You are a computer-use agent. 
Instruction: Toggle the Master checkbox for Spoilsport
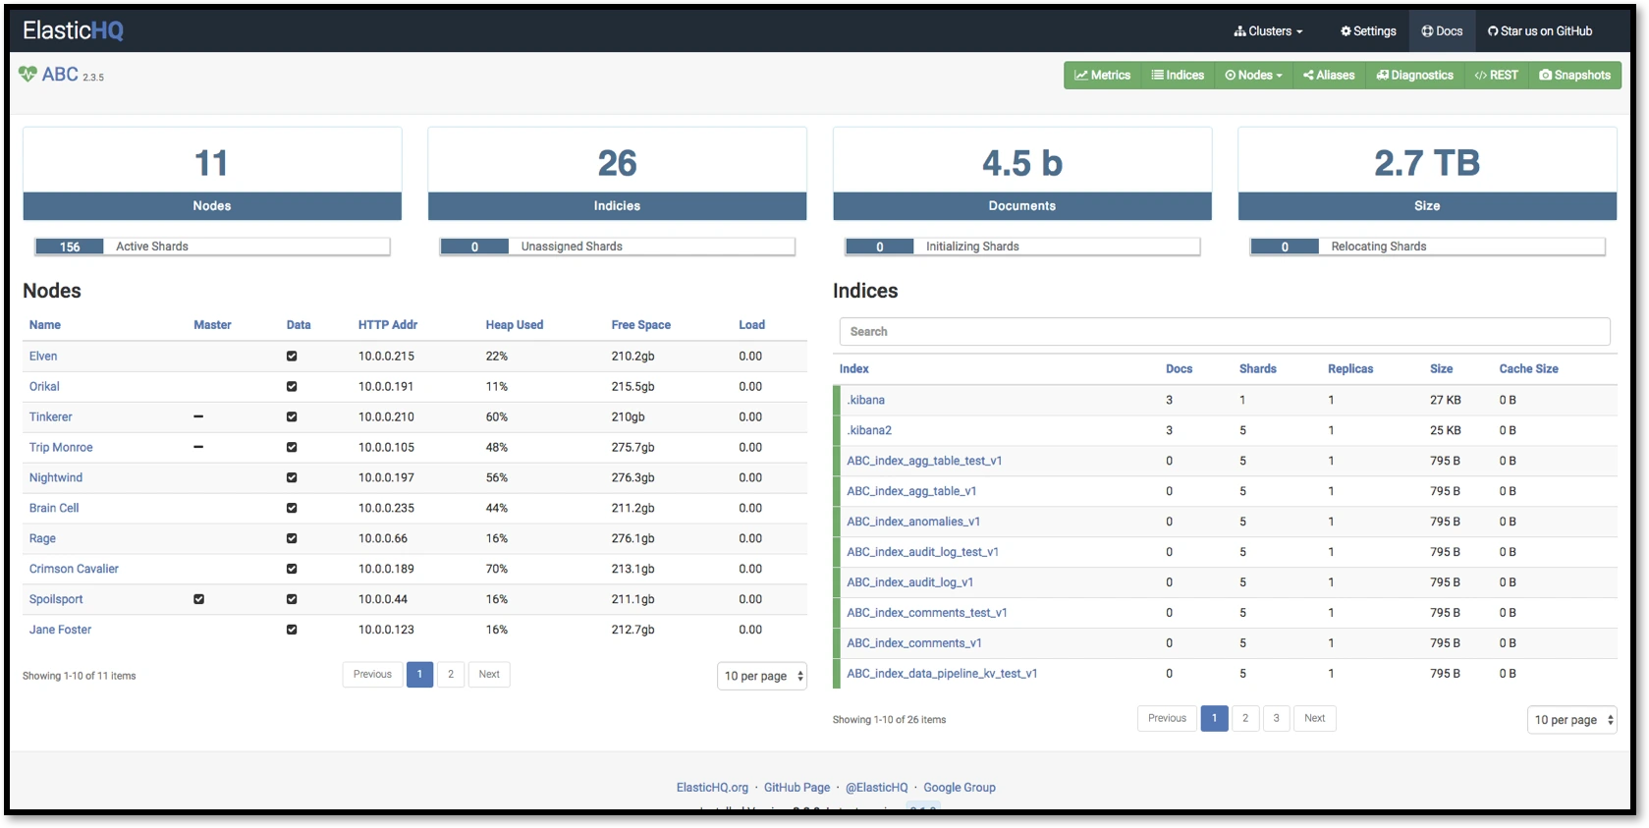pyautogui.click(x=199, y=599)
